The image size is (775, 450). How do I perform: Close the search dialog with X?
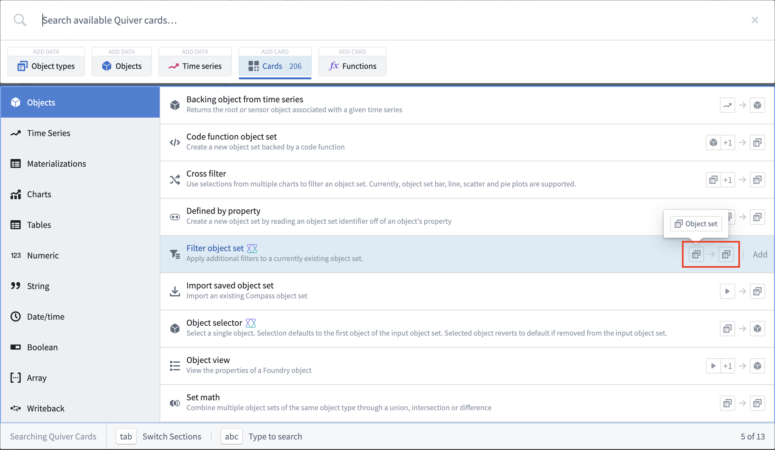point(755,20)
